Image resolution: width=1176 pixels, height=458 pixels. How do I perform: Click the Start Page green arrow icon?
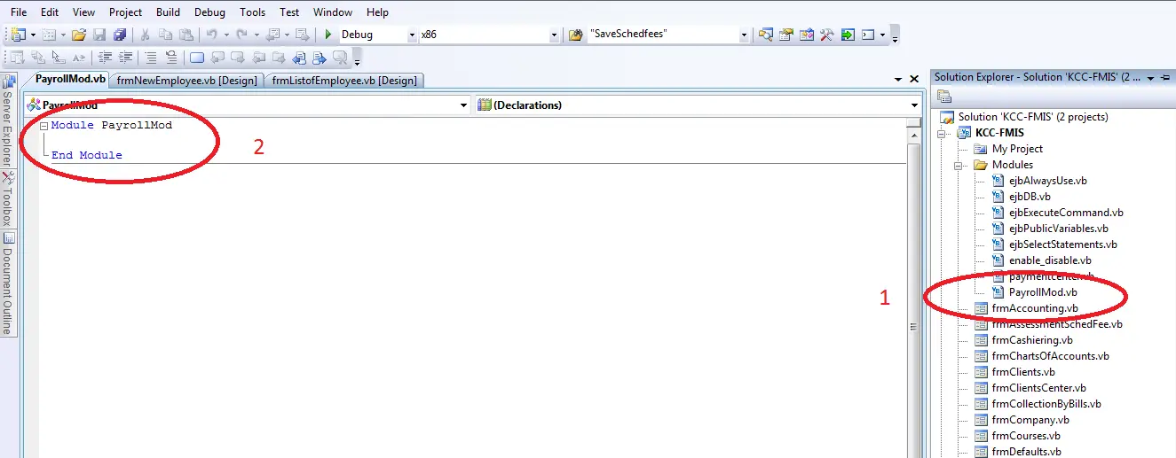(848, 35)
